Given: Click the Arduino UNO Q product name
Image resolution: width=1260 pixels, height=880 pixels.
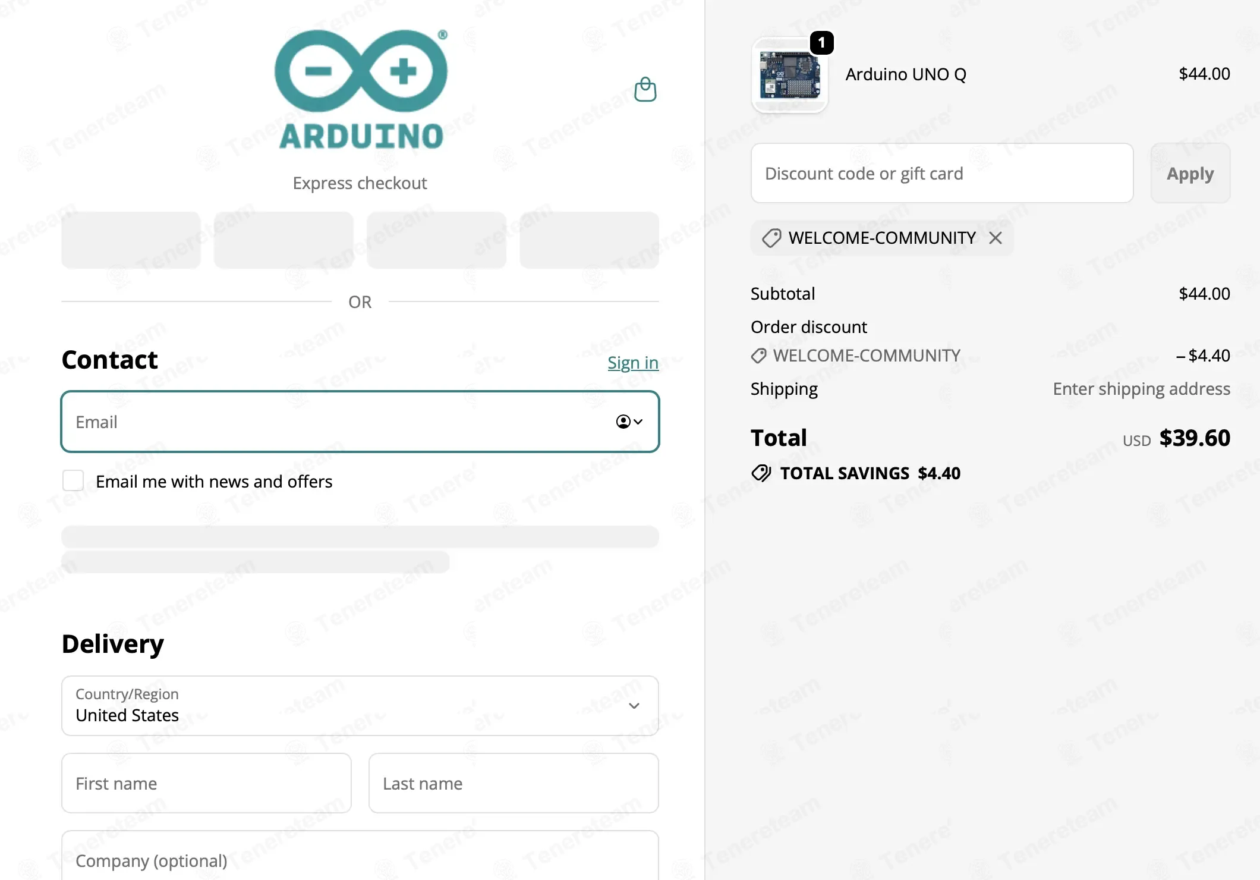Looking at the screenshot, I should click(x=906, y=74).
